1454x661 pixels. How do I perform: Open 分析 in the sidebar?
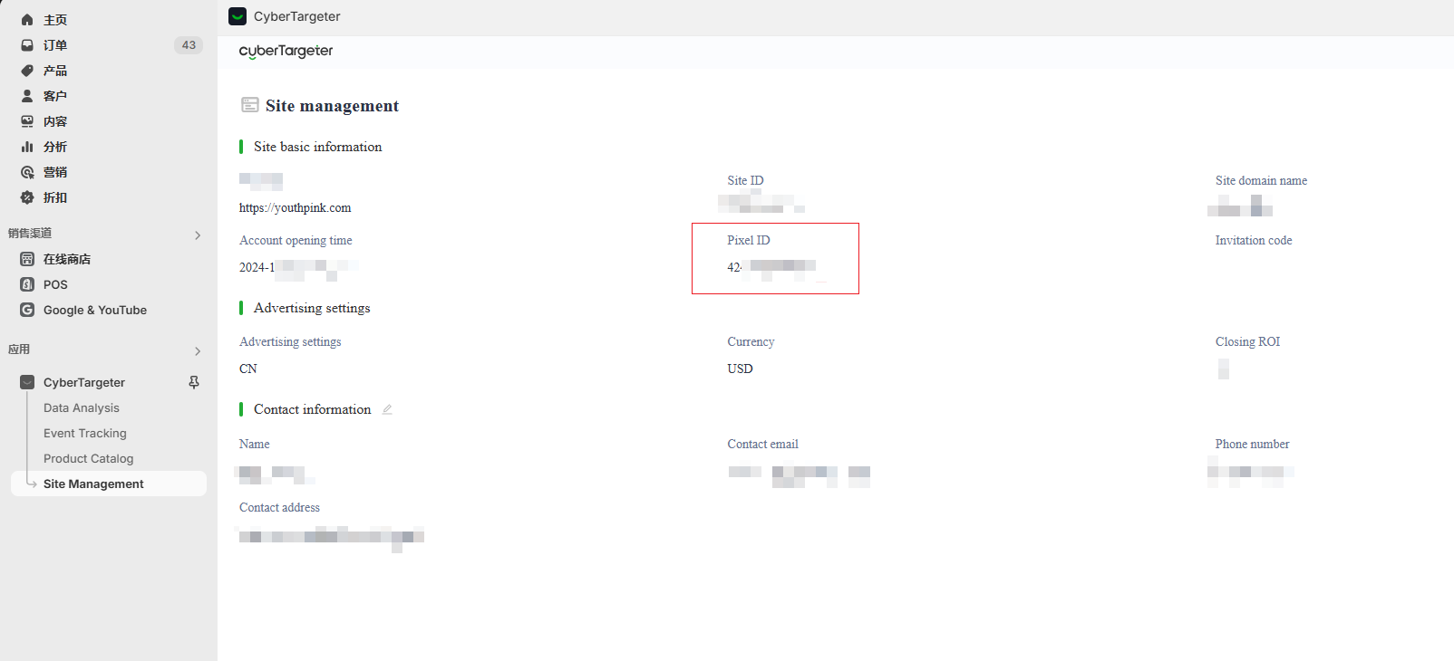55,147
